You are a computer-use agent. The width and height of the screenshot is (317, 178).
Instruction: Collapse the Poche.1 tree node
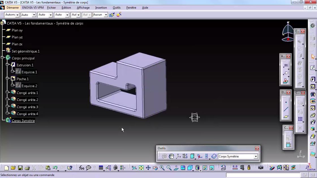(x=7, y=78)
